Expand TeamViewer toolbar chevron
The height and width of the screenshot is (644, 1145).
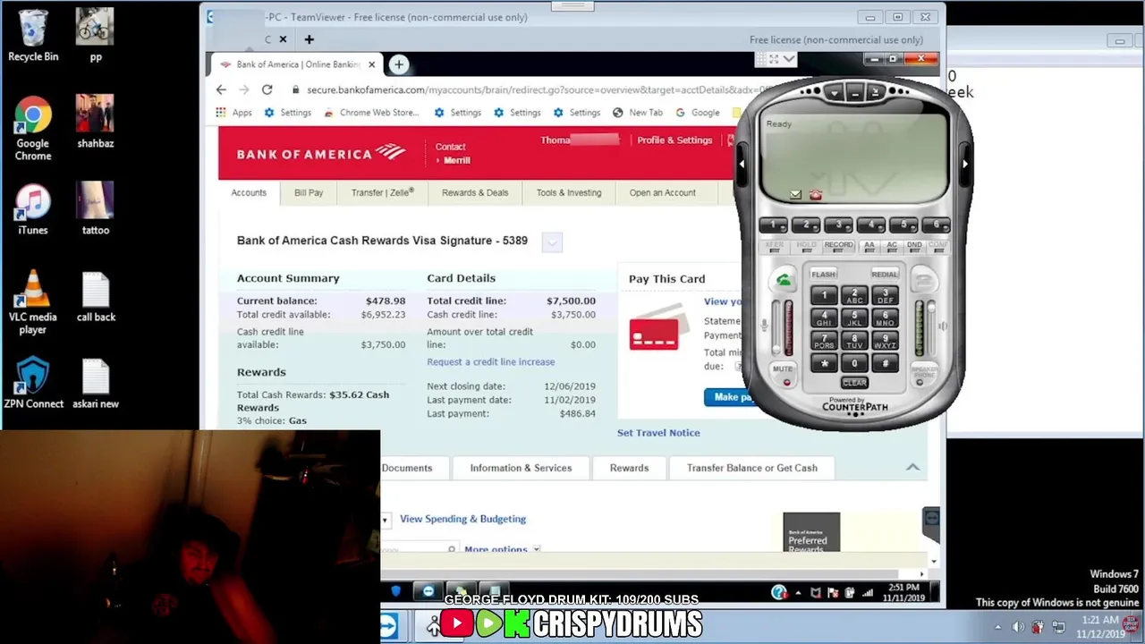click(x=788, y=59)
